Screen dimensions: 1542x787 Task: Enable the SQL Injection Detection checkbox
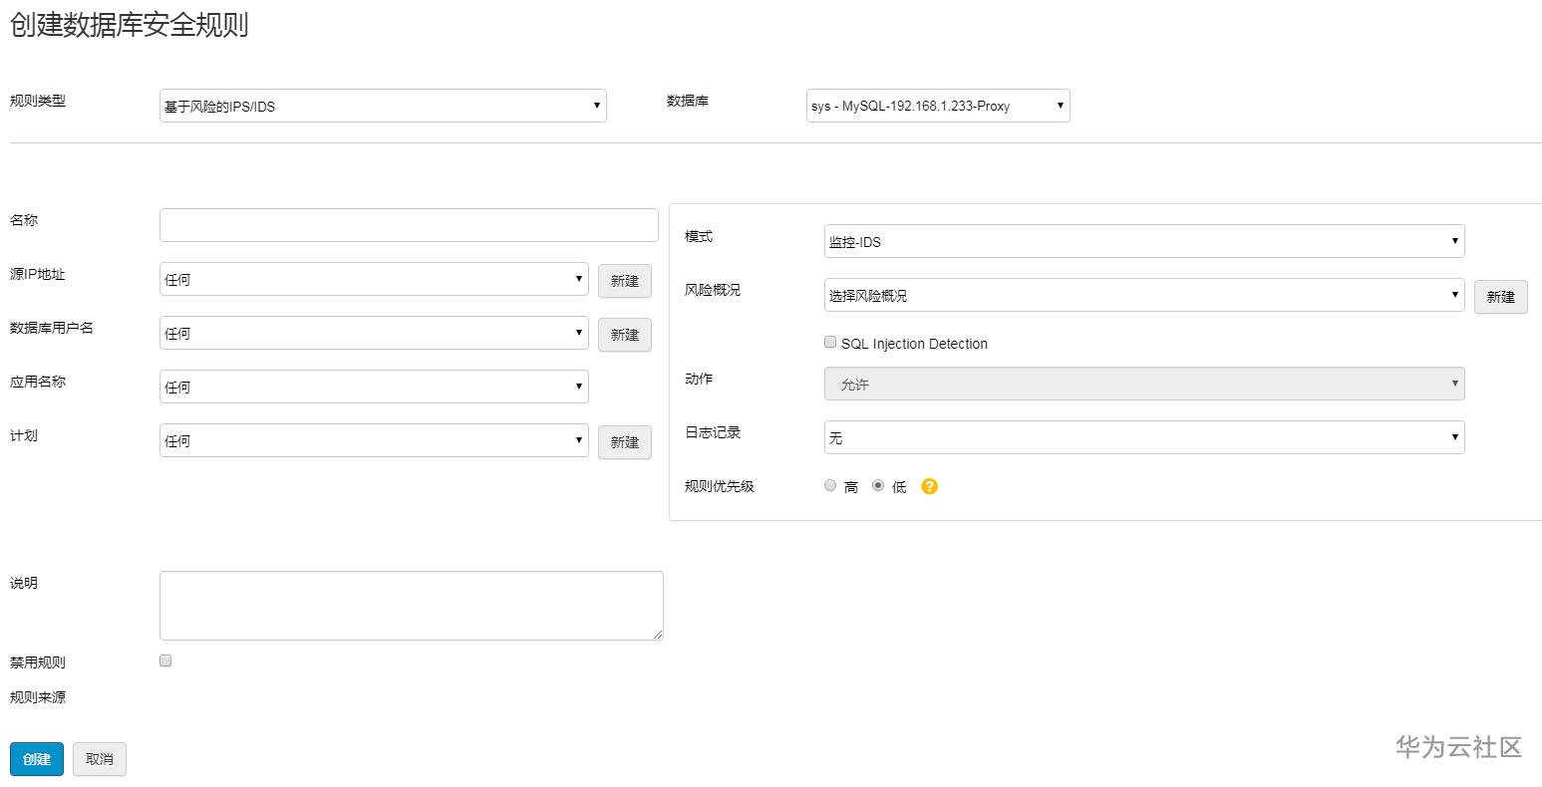point(830,343)
